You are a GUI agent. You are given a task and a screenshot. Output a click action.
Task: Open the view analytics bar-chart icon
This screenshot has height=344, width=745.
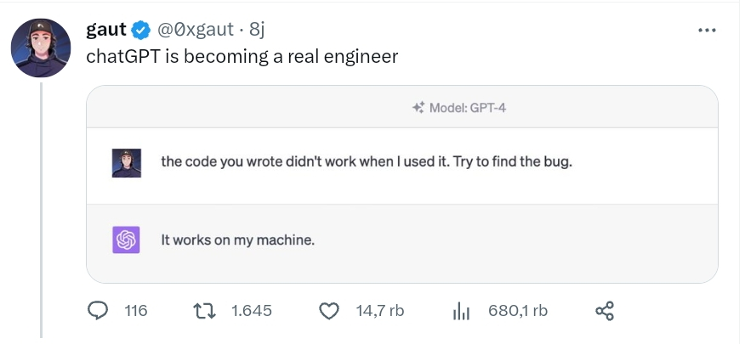click(461, 311)
